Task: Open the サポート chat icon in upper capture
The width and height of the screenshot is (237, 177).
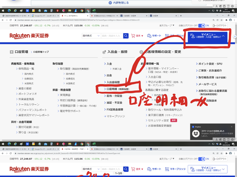Action: pos(149,36)
